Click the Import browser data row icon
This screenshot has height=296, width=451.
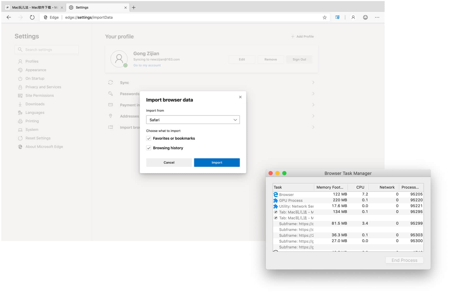coord(111,127)
